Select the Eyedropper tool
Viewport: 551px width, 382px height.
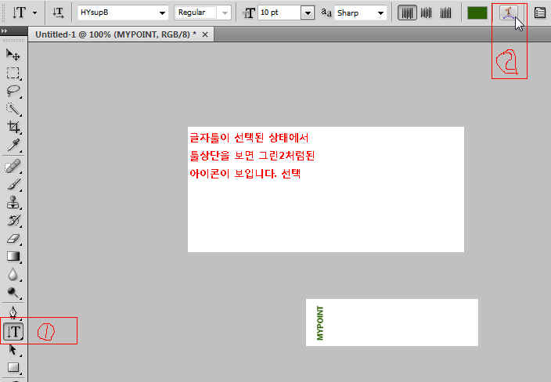point(13,146)
